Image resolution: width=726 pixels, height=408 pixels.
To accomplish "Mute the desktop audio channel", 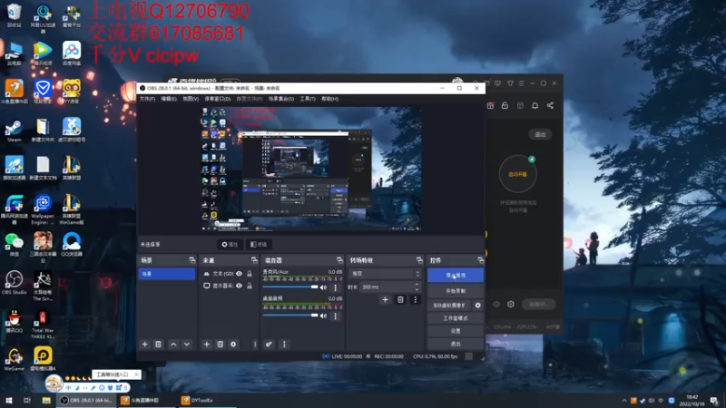I will point(324,316).
